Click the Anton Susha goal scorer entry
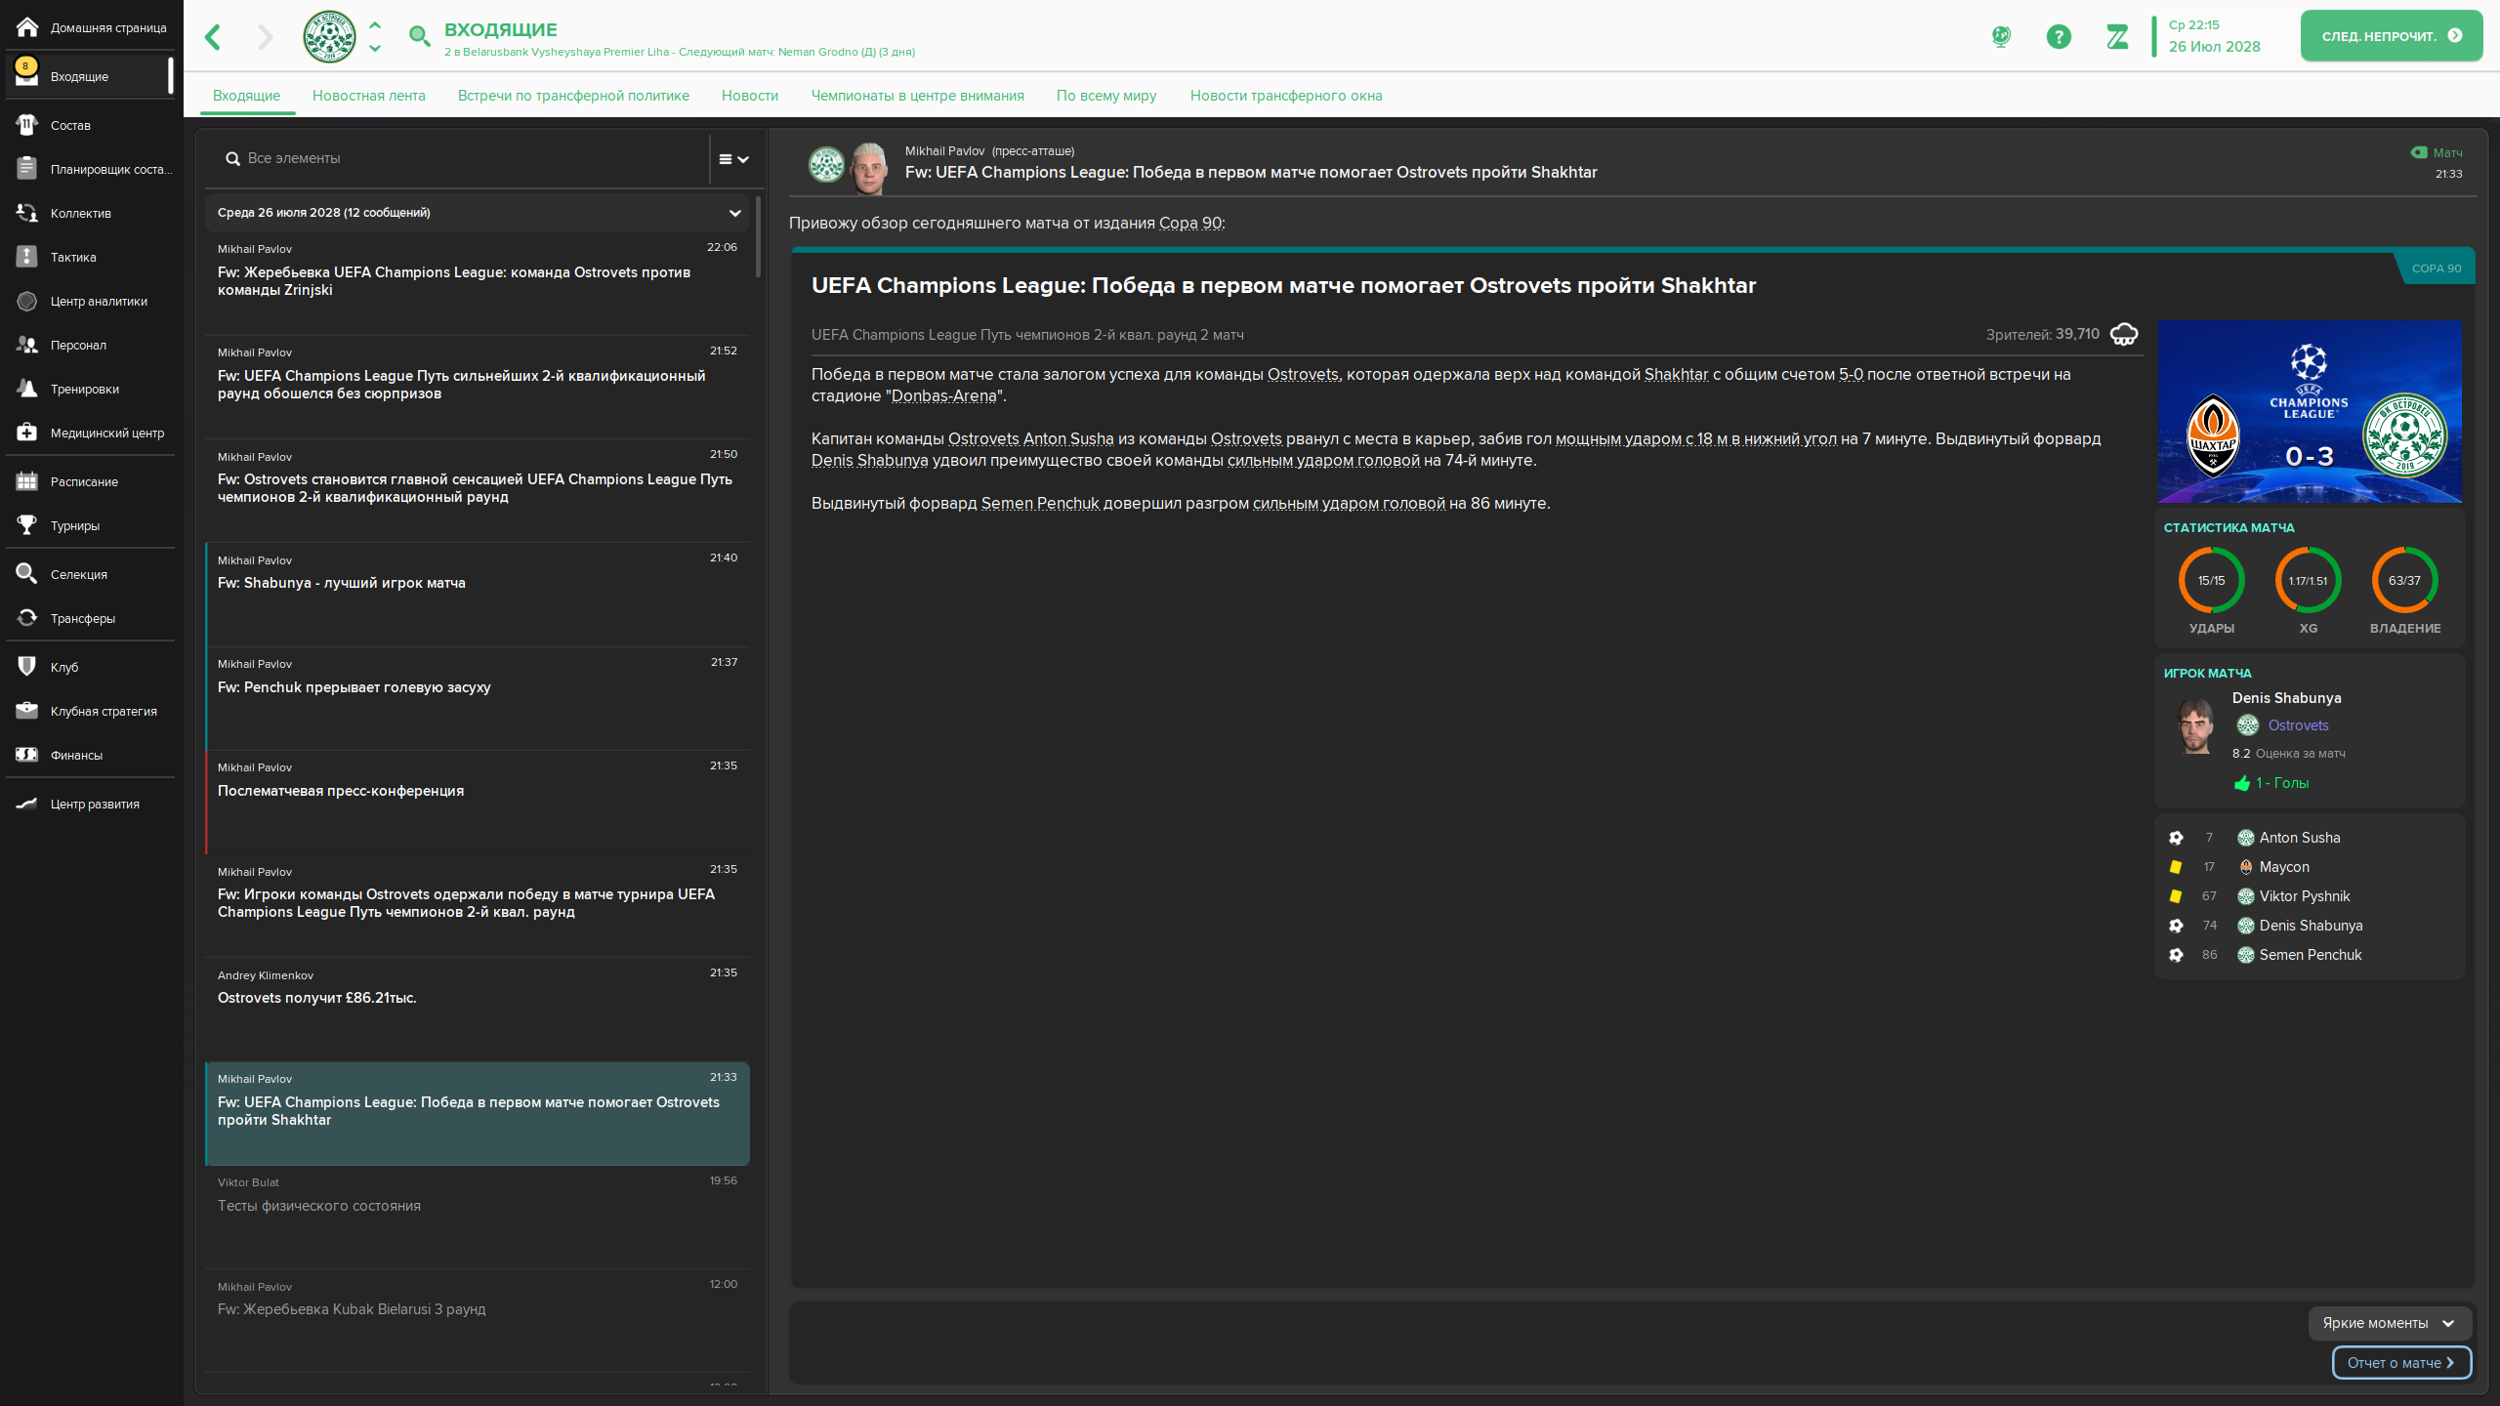2500x1406 pixels. coord(2300,838)
